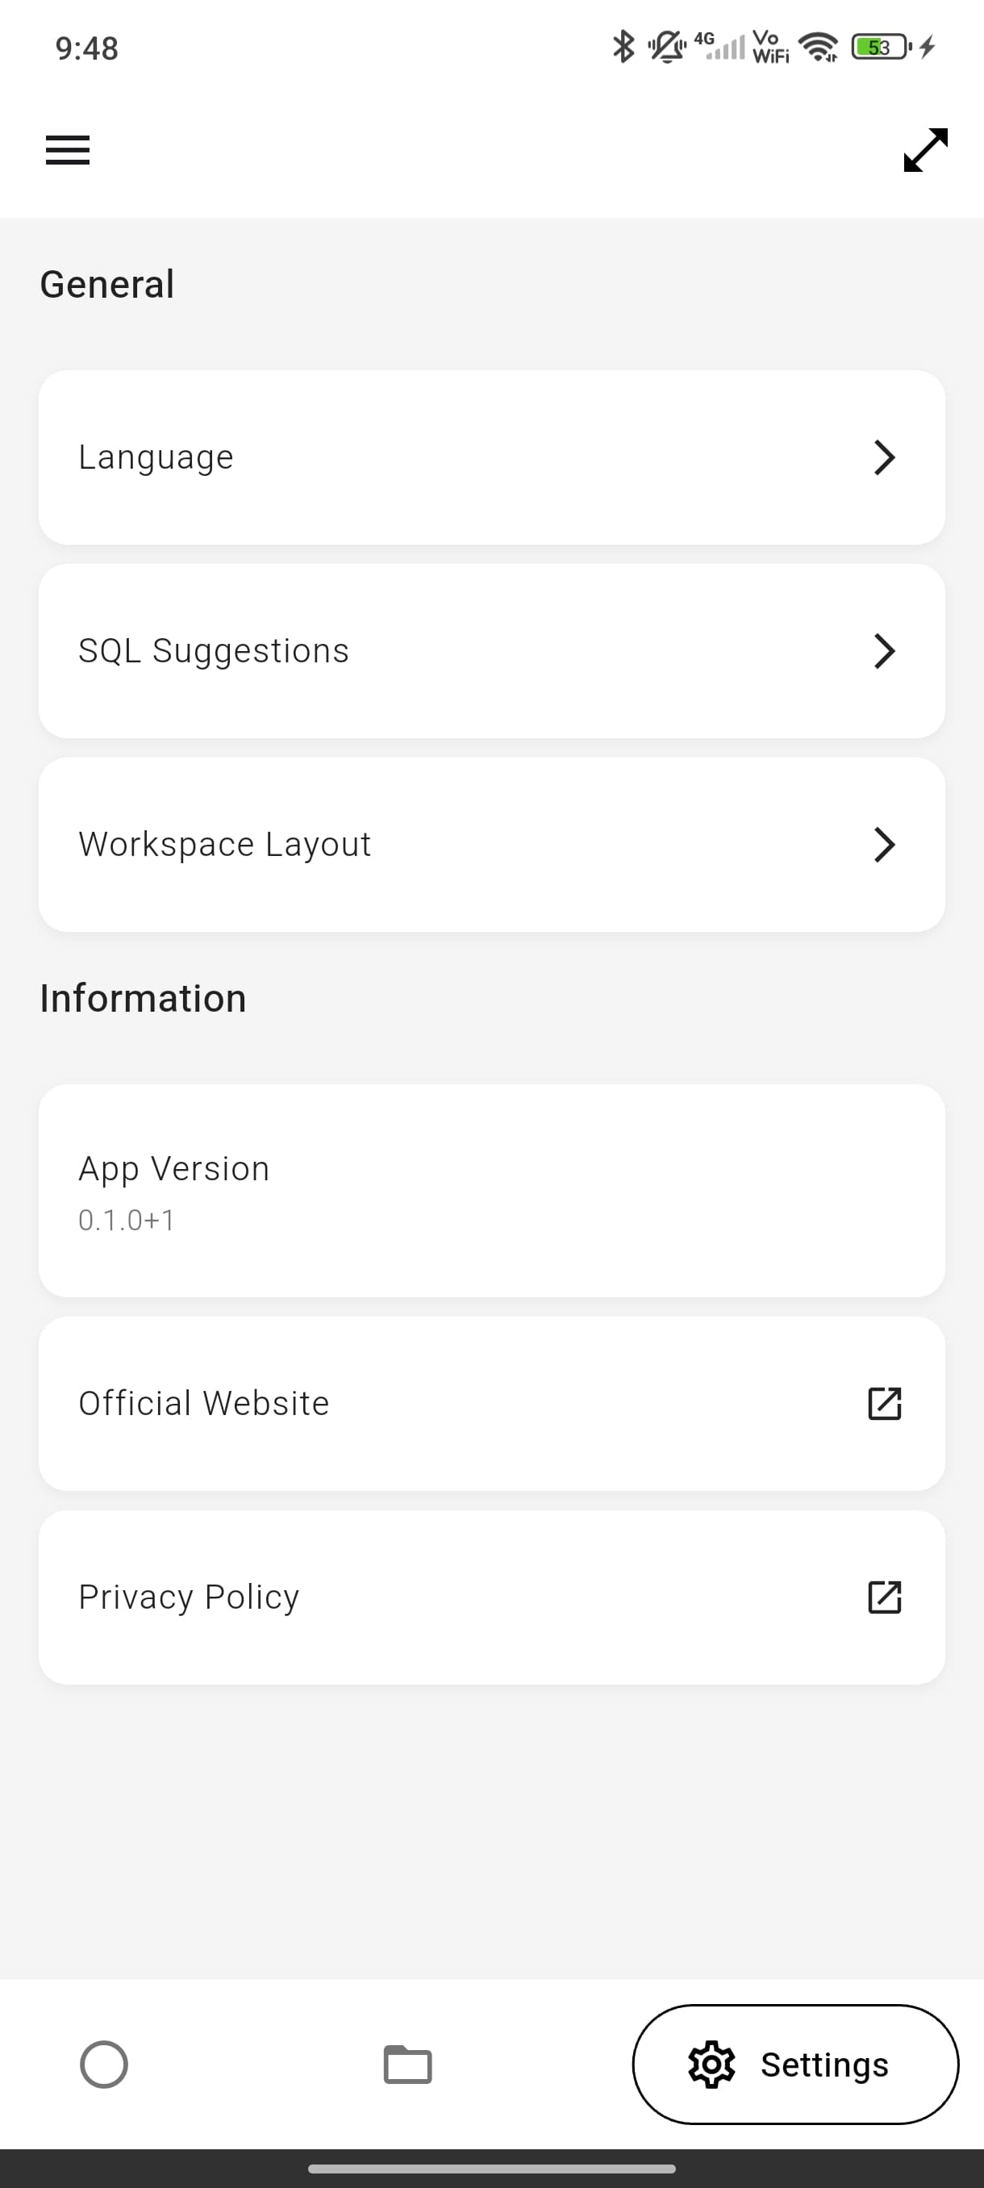Expand the Language chevron
This screenshot has height=2188, width=984.
pos(884,457)
